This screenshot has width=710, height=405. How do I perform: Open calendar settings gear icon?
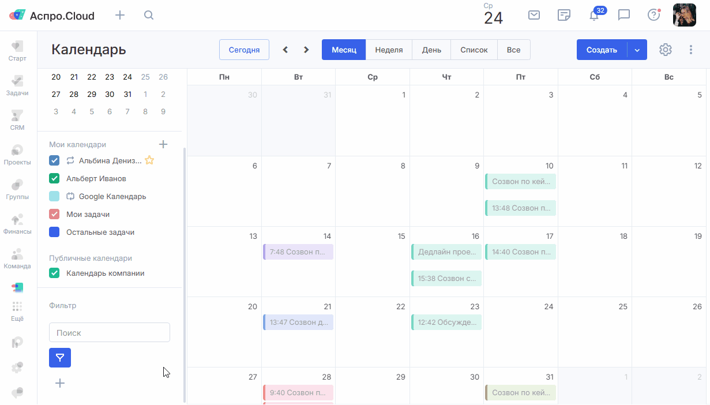[x=666, y=50]
